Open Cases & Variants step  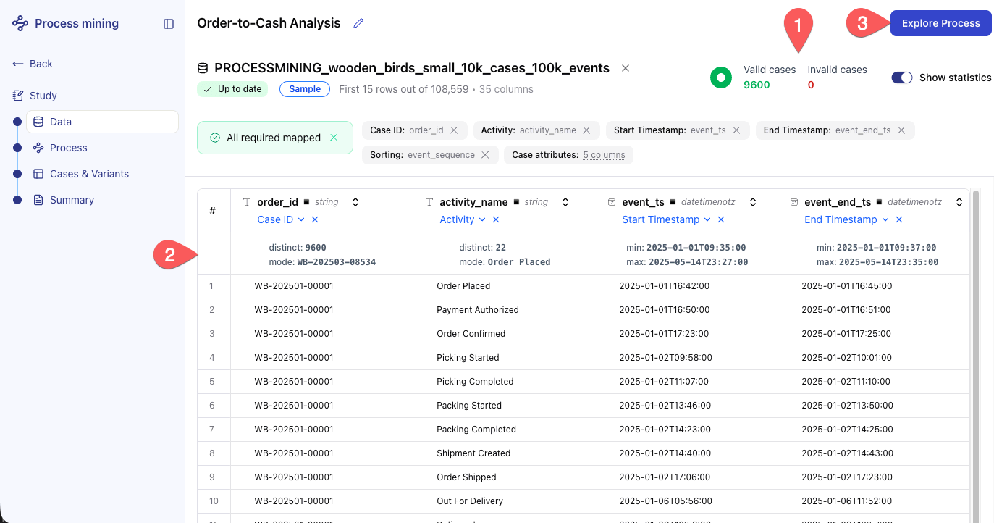pyautogui.click(x=89, y=174)
